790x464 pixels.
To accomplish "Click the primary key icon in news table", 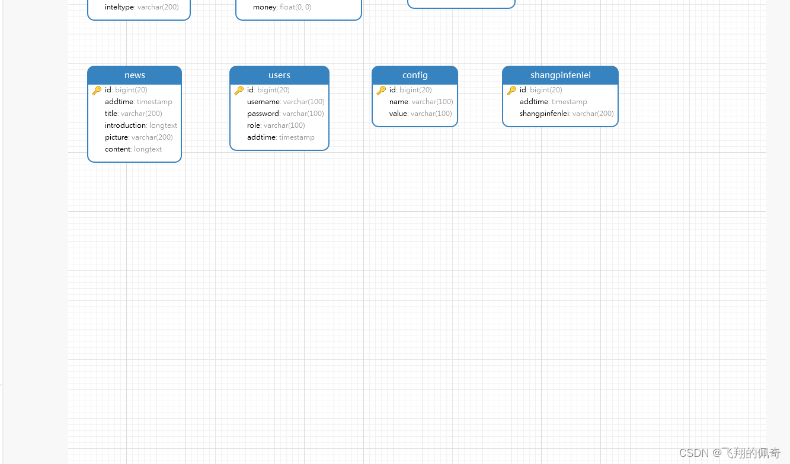I will coord(97,91).
